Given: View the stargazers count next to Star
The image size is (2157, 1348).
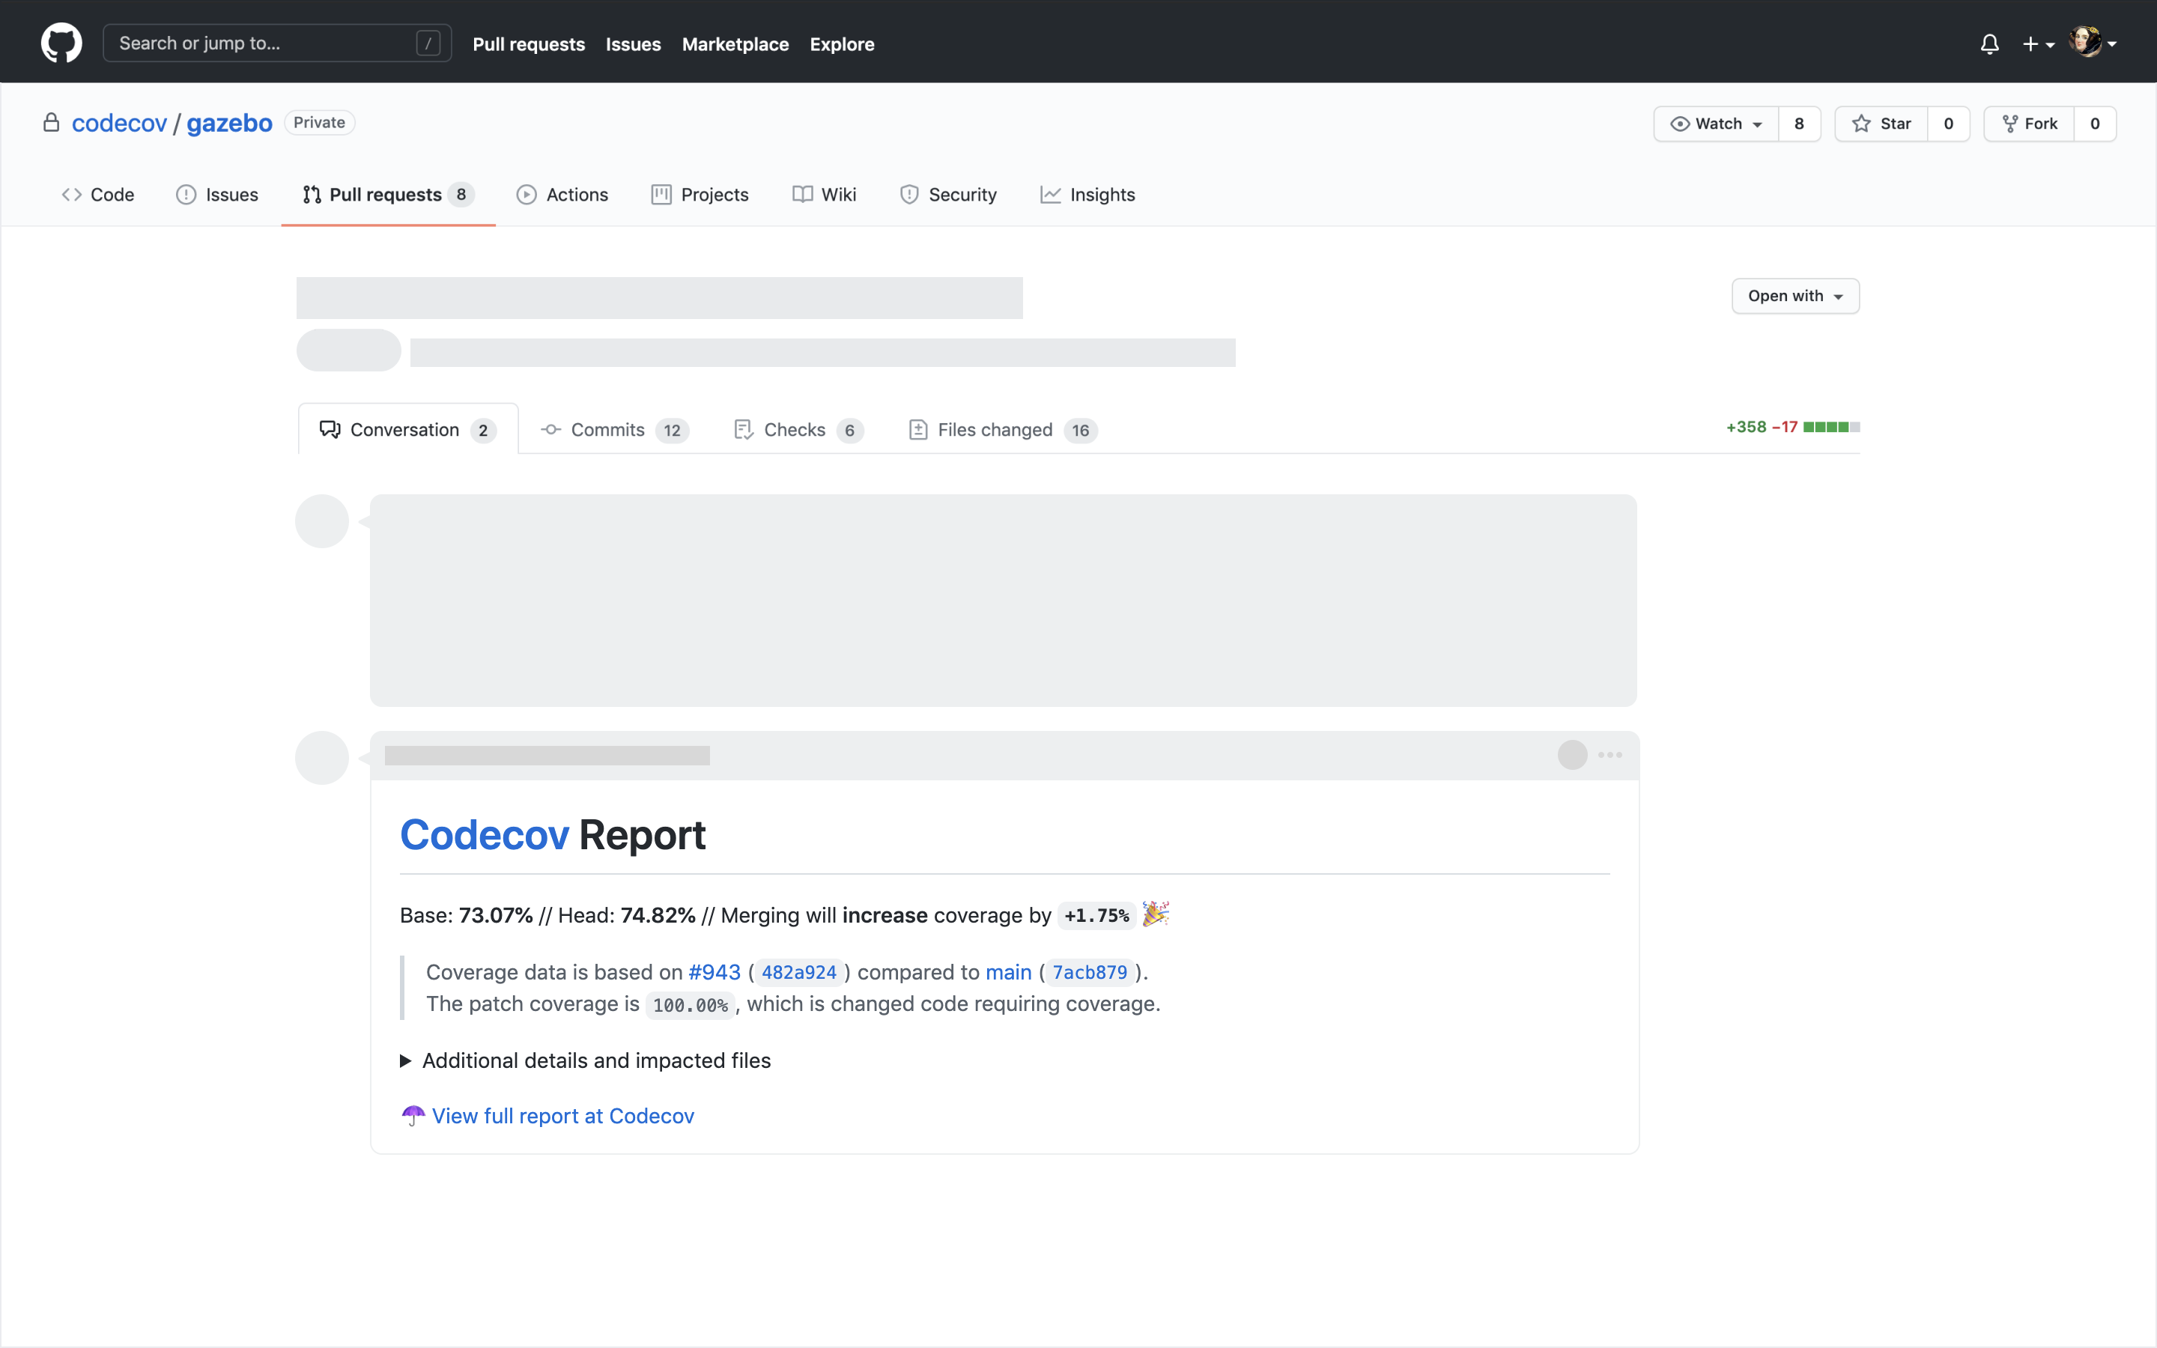Looking at the screenshot, I should (x=1949, y=124).
